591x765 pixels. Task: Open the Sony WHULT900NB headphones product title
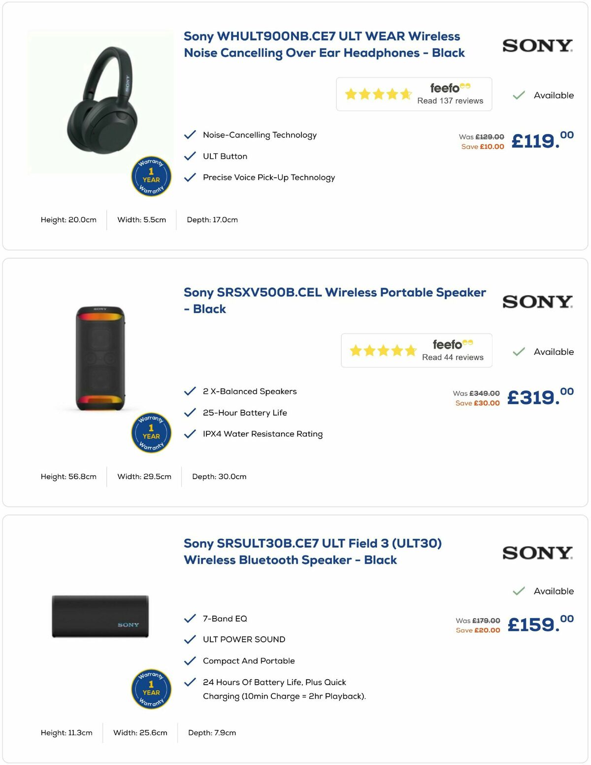(324, 44)
